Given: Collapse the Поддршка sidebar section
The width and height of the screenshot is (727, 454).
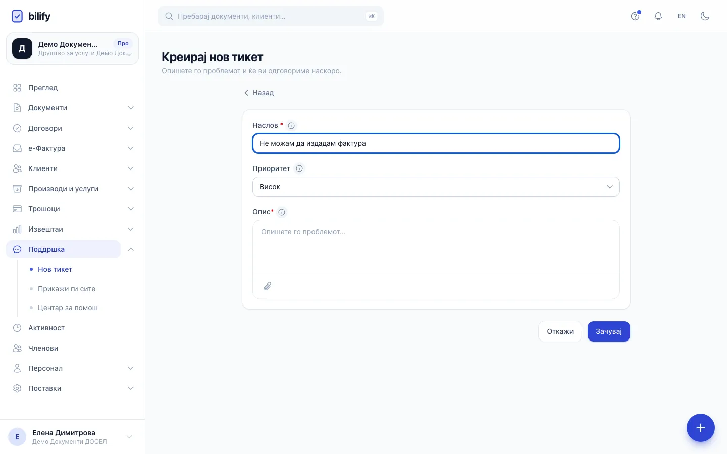Looking at the screenshot, I should (x=131, y=249).
